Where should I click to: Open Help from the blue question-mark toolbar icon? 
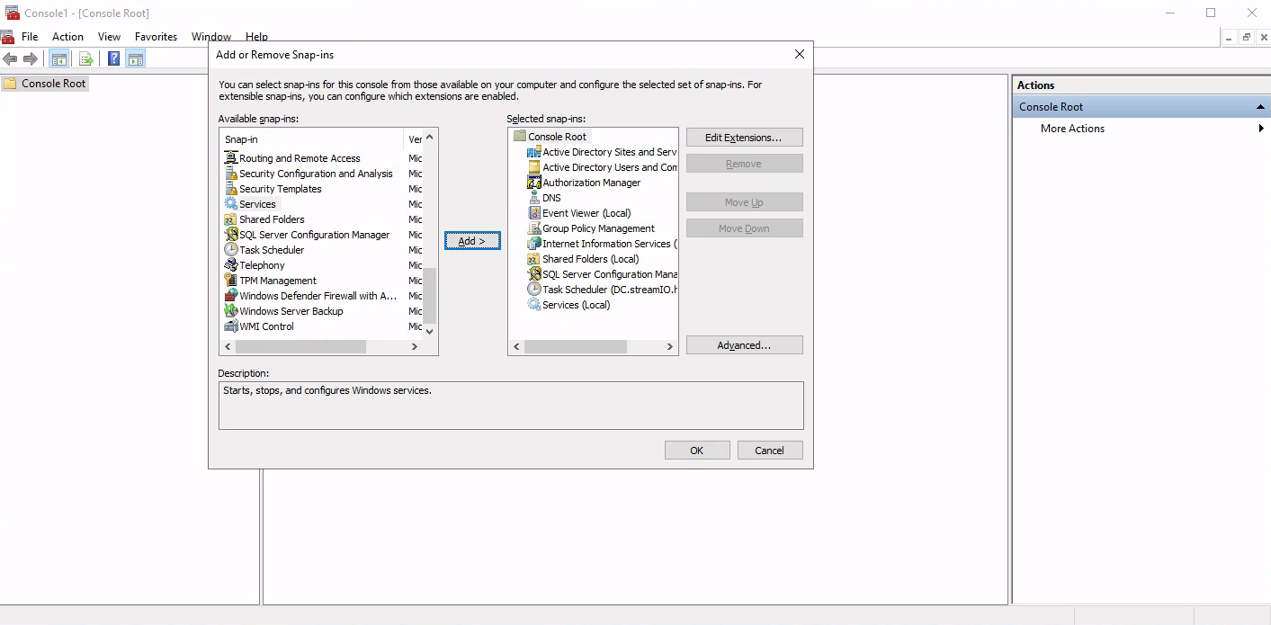[114, 59]
